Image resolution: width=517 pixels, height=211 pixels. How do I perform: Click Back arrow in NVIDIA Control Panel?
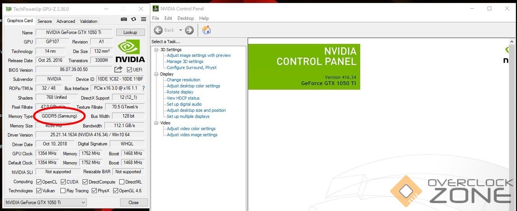[158, 30]
